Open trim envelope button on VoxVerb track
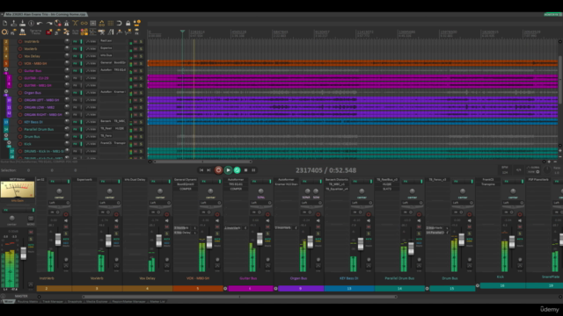The height and width of the screenshot is (316, 563). pyautogui.click(x=91, y=49)
